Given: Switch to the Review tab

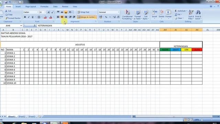Looking at the screenshot, I should pyautogui.click(x=65, y=7).
